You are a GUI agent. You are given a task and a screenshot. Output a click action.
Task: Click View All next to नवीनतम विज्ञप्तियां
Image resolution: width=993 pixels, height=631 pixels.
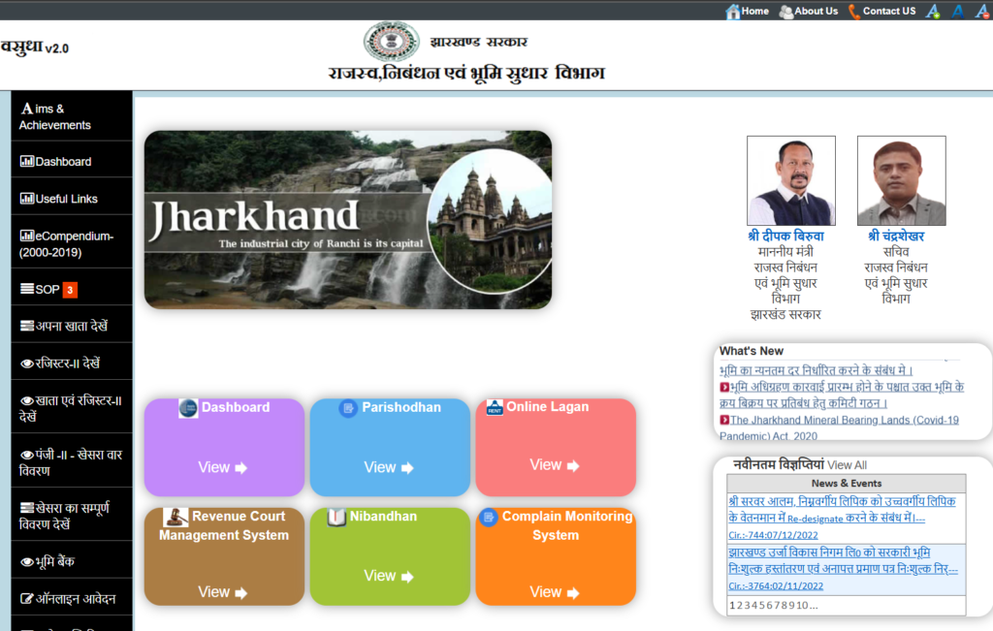[847, 465]
